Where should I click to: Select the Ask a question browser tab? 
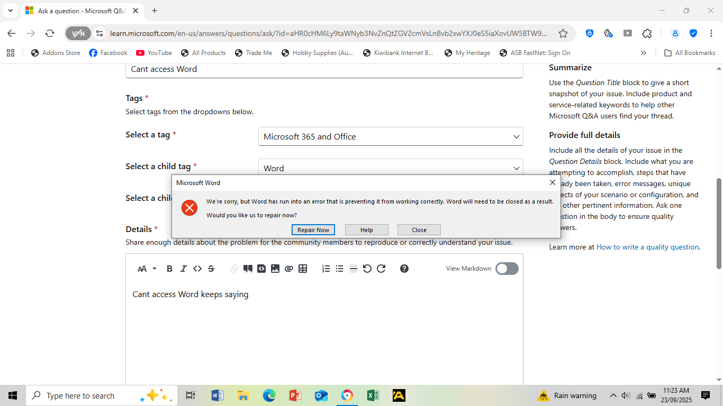tap(81, 11)
